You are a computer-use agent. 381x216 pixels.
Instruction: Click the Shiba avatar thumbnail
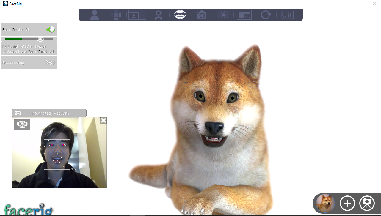[x=324, y=203]
